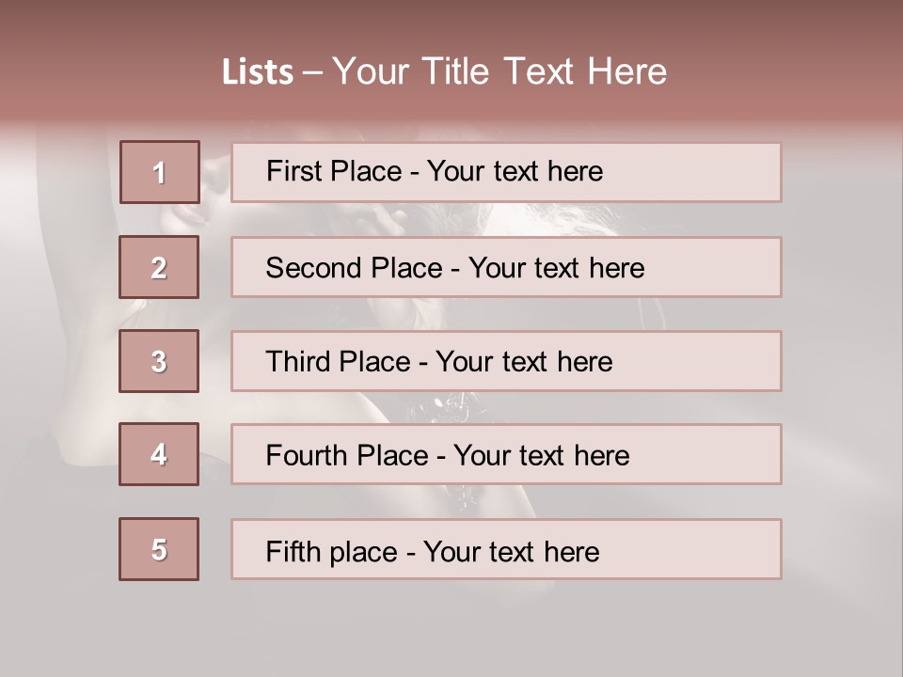
Task: Click 'Your Title Text Here' in the header
Action: 499,71
